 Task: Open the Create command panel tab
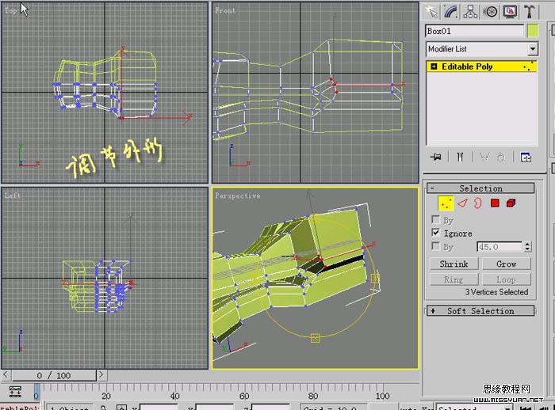tap(431, 12)
